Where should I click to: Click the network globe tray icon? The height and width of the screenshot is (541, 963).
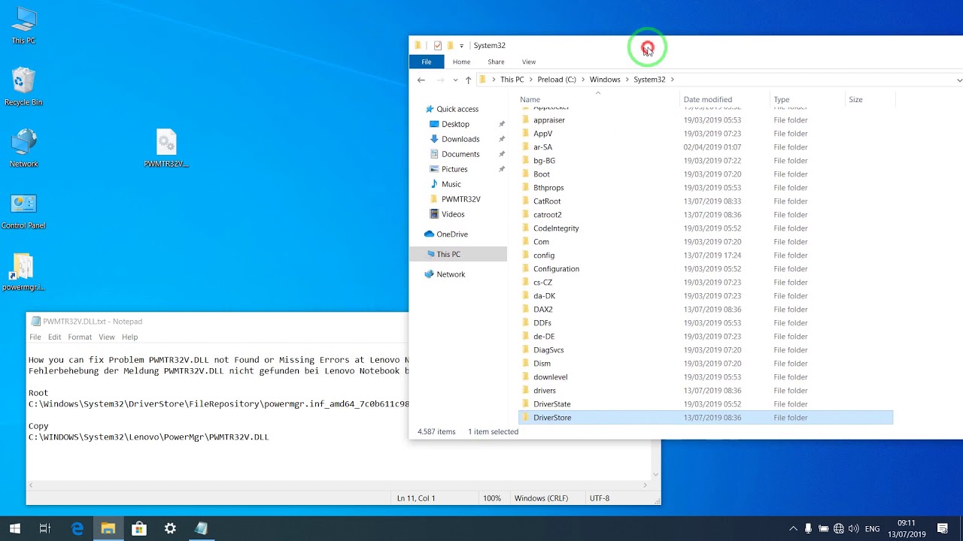click(x=839, y=529)
